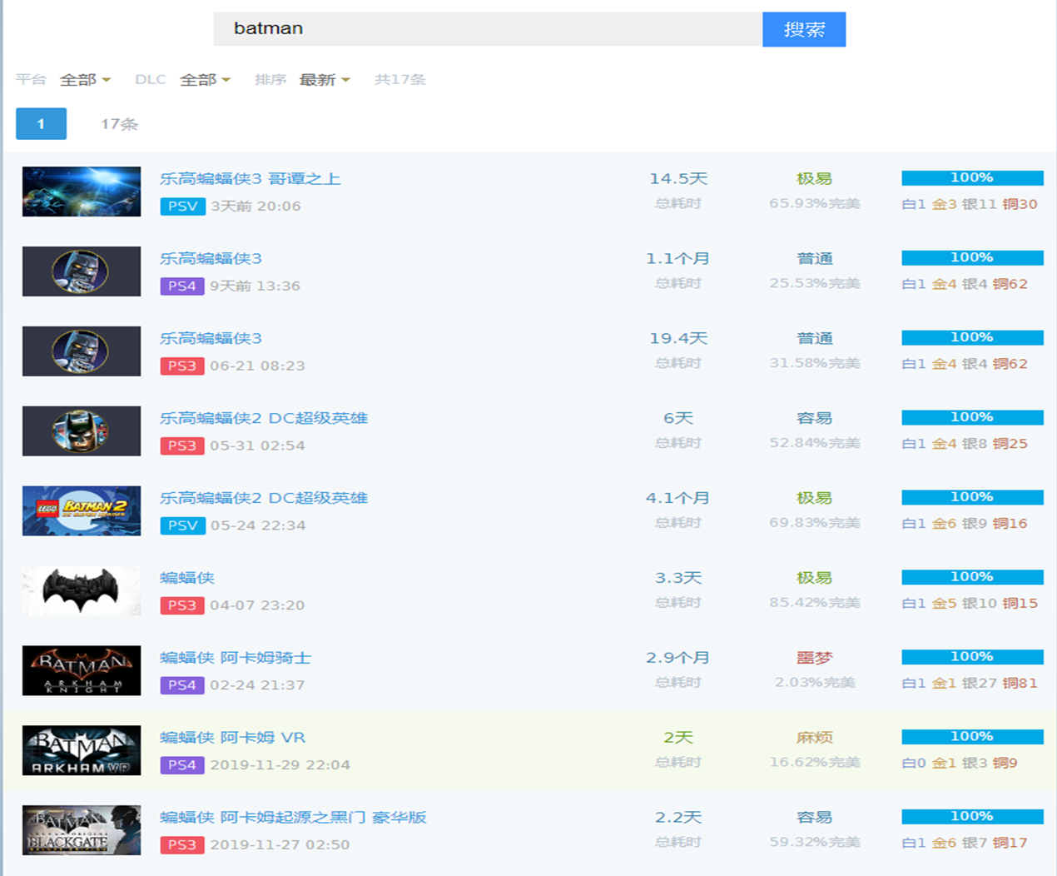Click trophy counts 白0 金1 银3 铜9
This screenshot has height=876, width=1057.
(960, 764)
